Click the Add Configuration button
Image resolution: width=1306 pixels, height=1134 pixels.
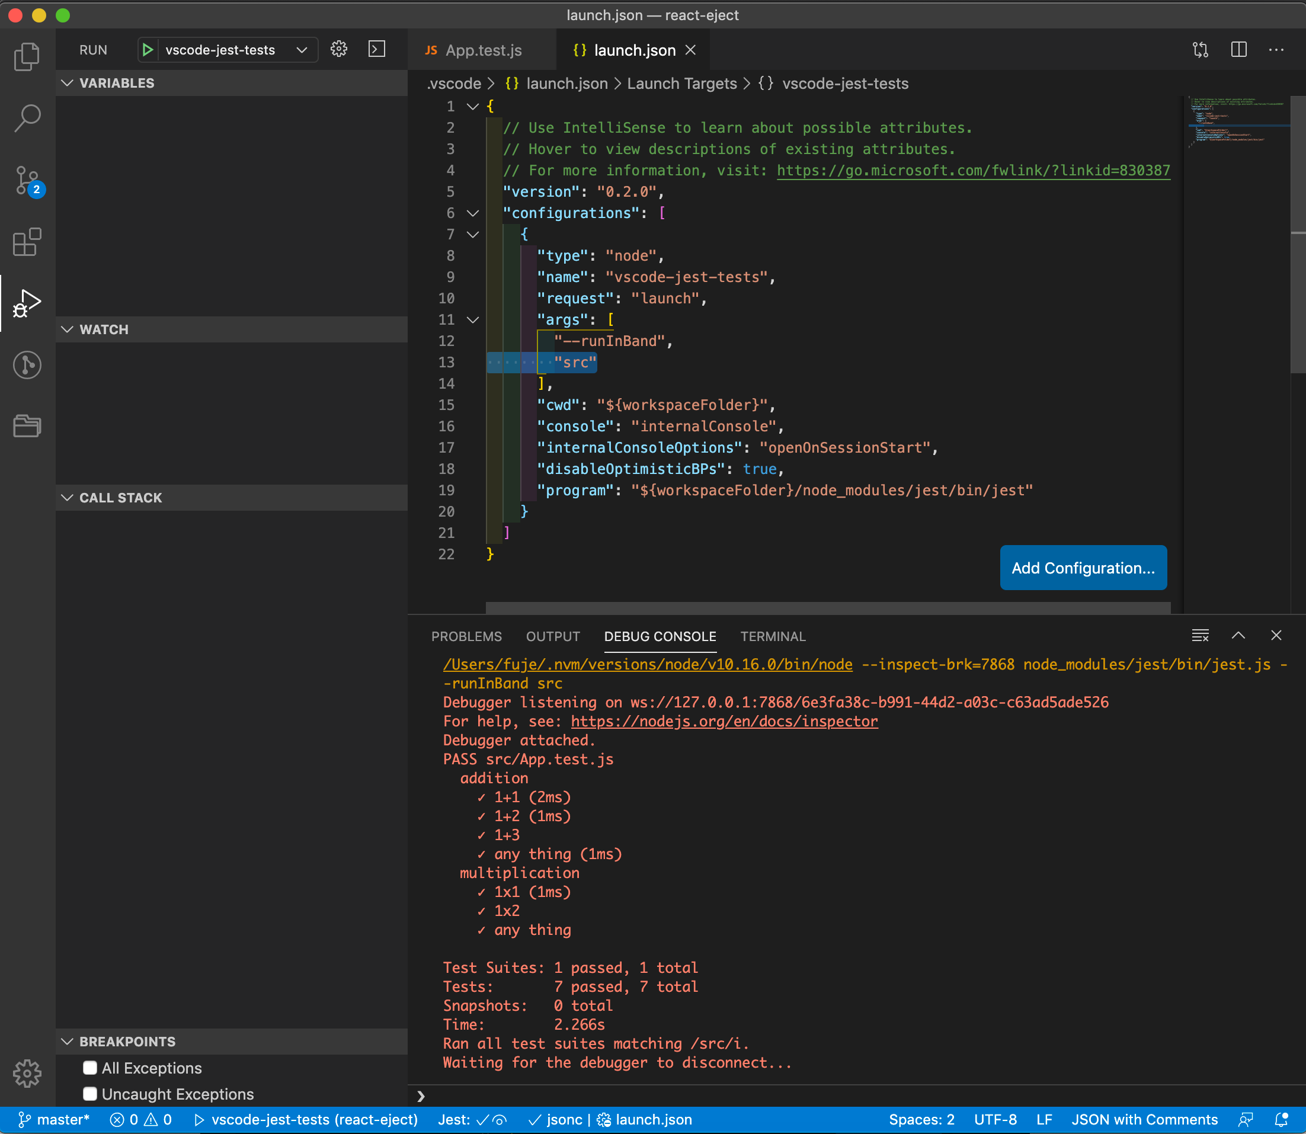pos(1083,568)
